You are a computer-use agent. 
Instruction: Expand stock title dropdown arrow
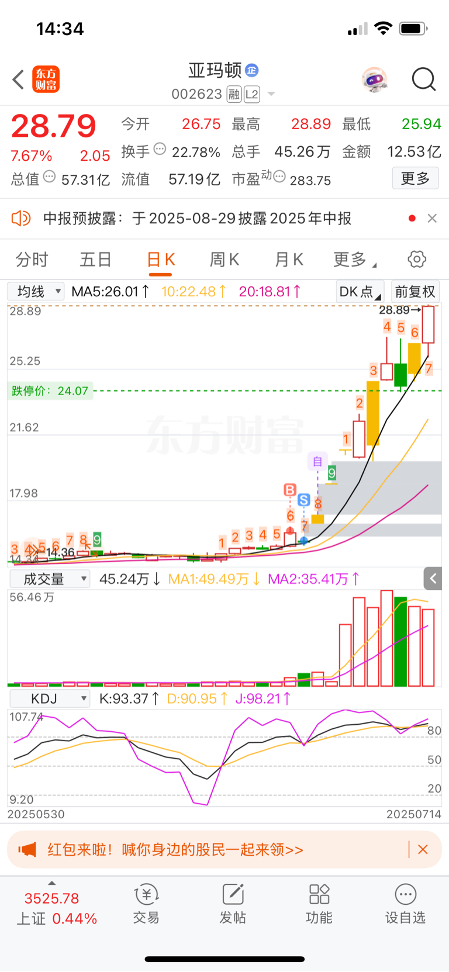click(x=271, y=94)
